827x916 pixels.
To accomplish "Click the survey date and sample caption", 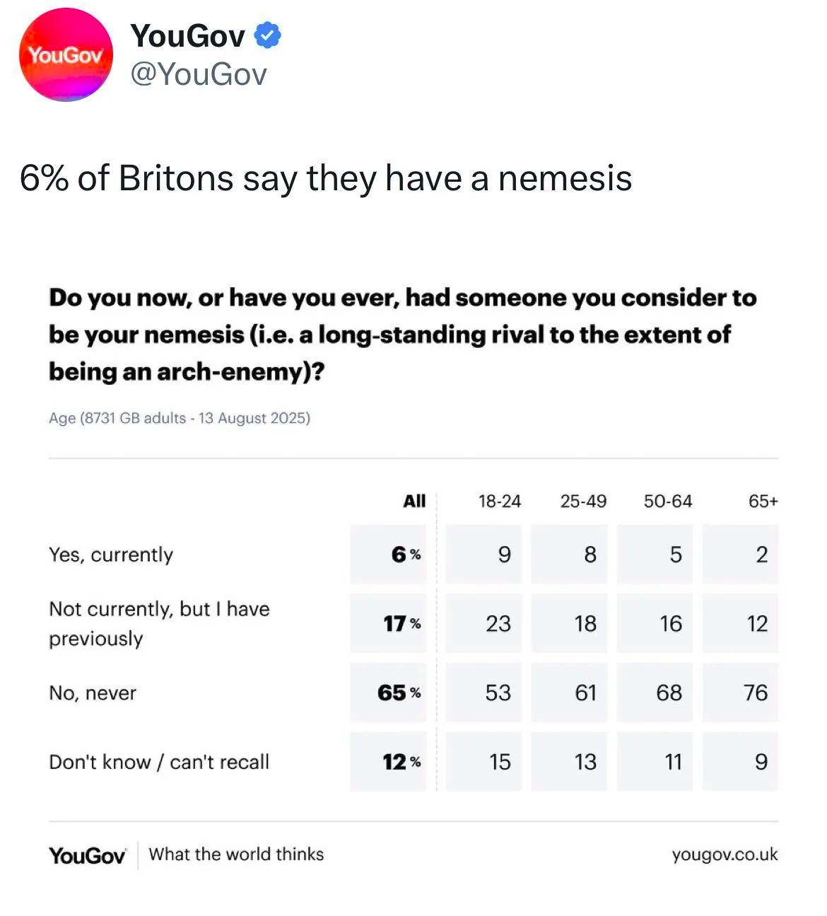I will tap(180, 418).
